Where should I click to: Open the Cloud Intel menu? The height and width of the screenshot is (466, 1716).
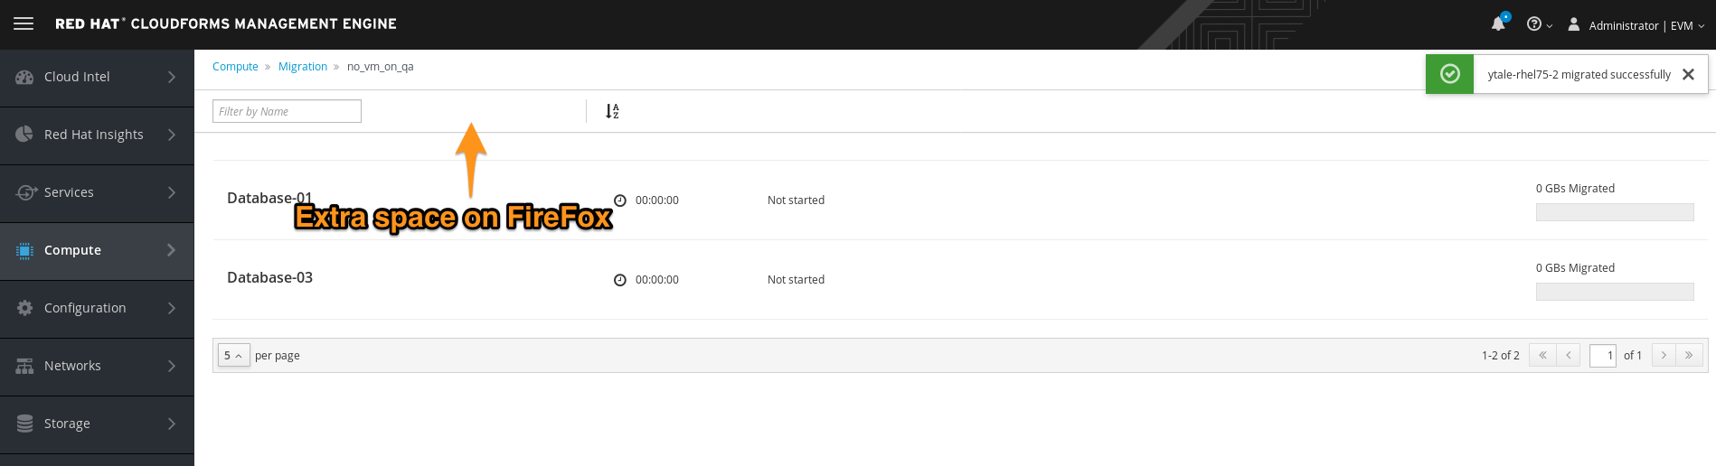coord(97,78)
